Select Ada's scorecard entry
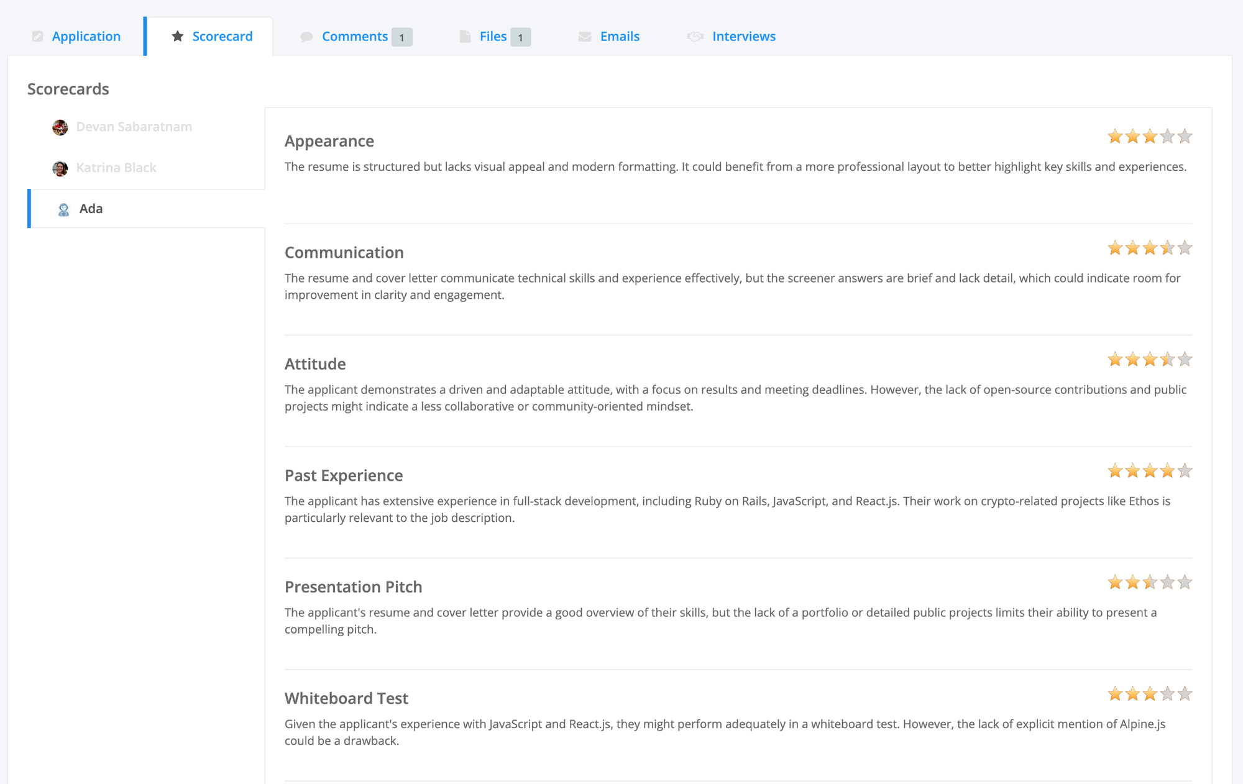The width and height of the screenshot is (1243, 784). 147,209
